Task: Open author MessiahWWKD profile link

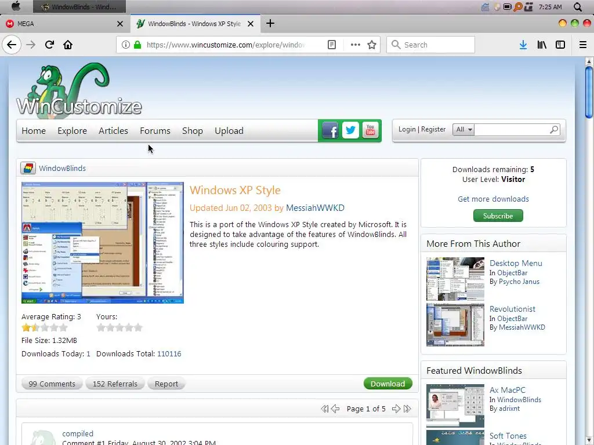Action: tap(315, 208)
